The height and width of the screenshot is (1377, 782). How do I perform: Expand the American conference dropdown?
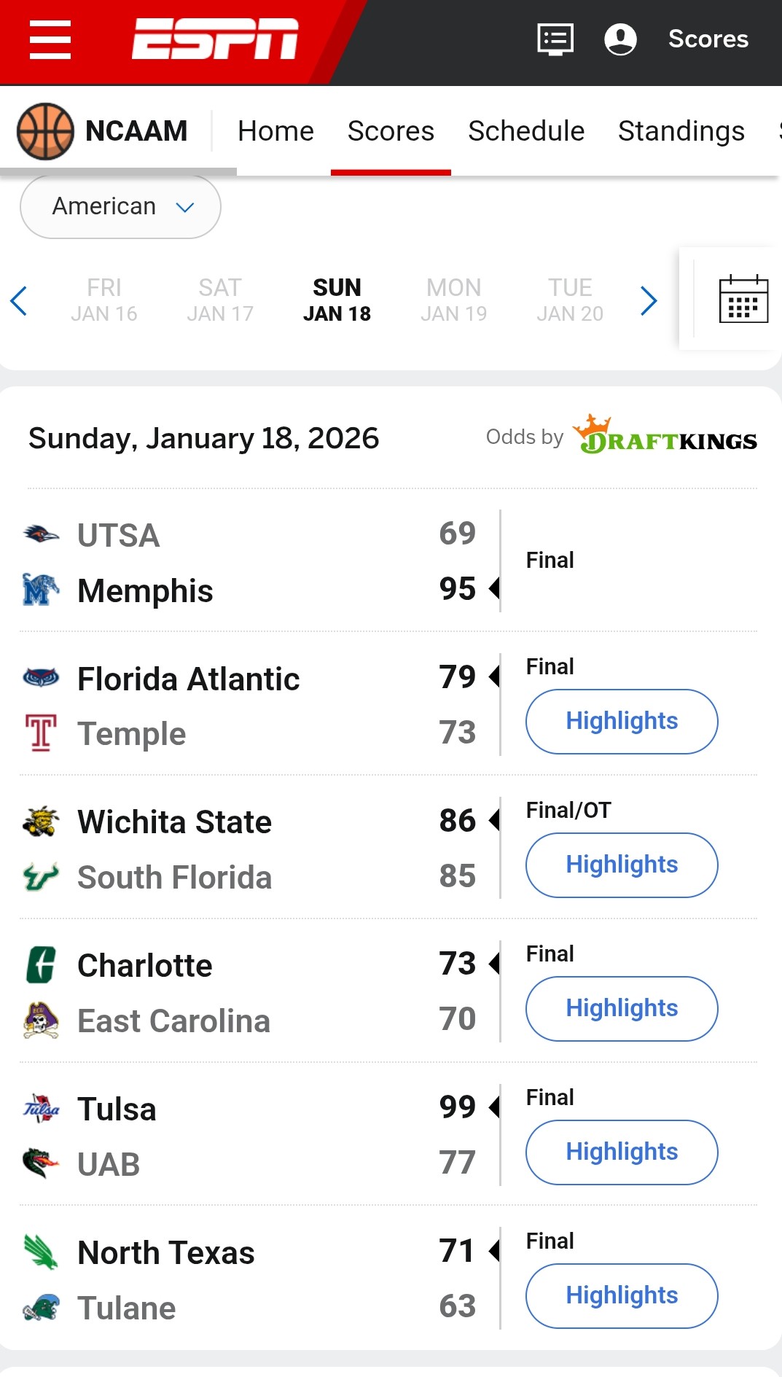coord(120,207)
